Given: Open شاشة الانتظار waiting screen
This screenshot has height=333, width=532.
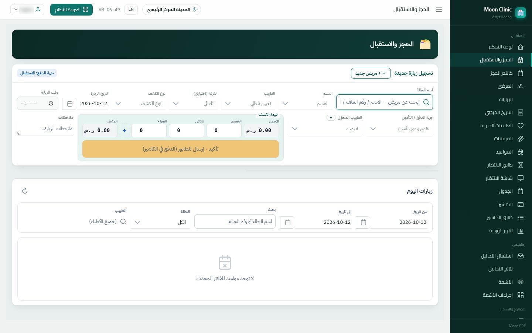Looking at the screenshot, I should 491,178.
